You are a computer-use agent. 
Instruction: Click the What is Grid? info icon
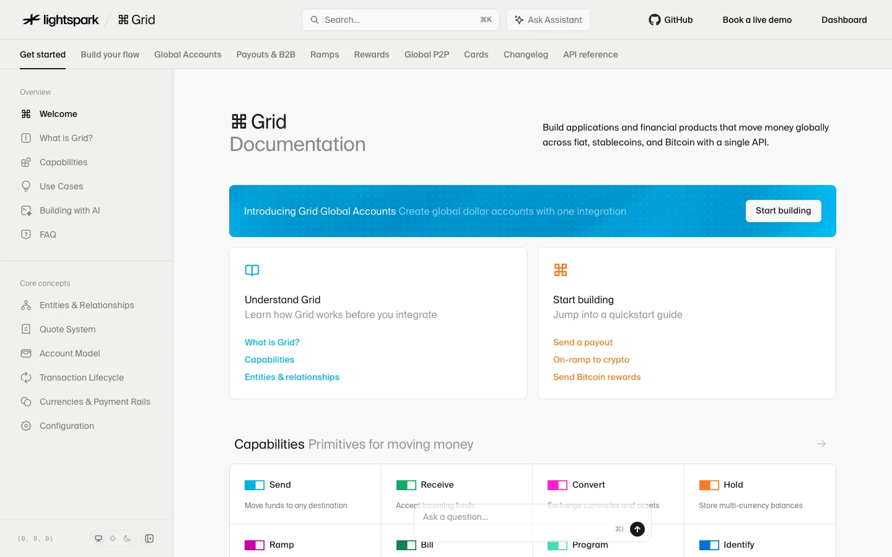click(x=26, y=138)
